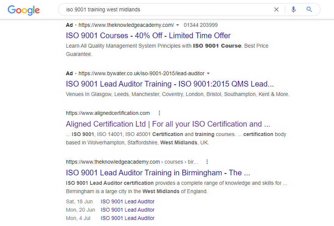Click the Google logo
This screenshot has height=226, width=334.
[23, 10]
